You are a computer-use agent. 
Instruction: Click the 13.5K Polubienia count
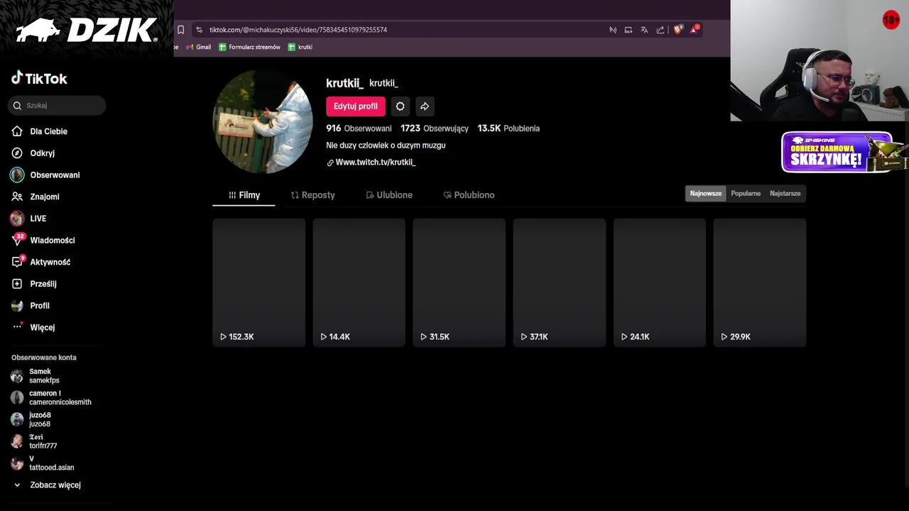pyautogui.click(x=508, y=128)
